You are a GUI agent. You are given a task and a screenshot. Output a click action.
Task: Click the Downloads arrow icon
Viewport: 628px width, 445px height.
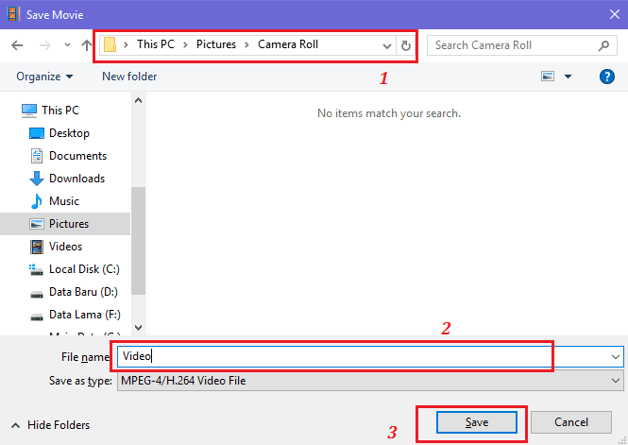(x=37, y=179)
